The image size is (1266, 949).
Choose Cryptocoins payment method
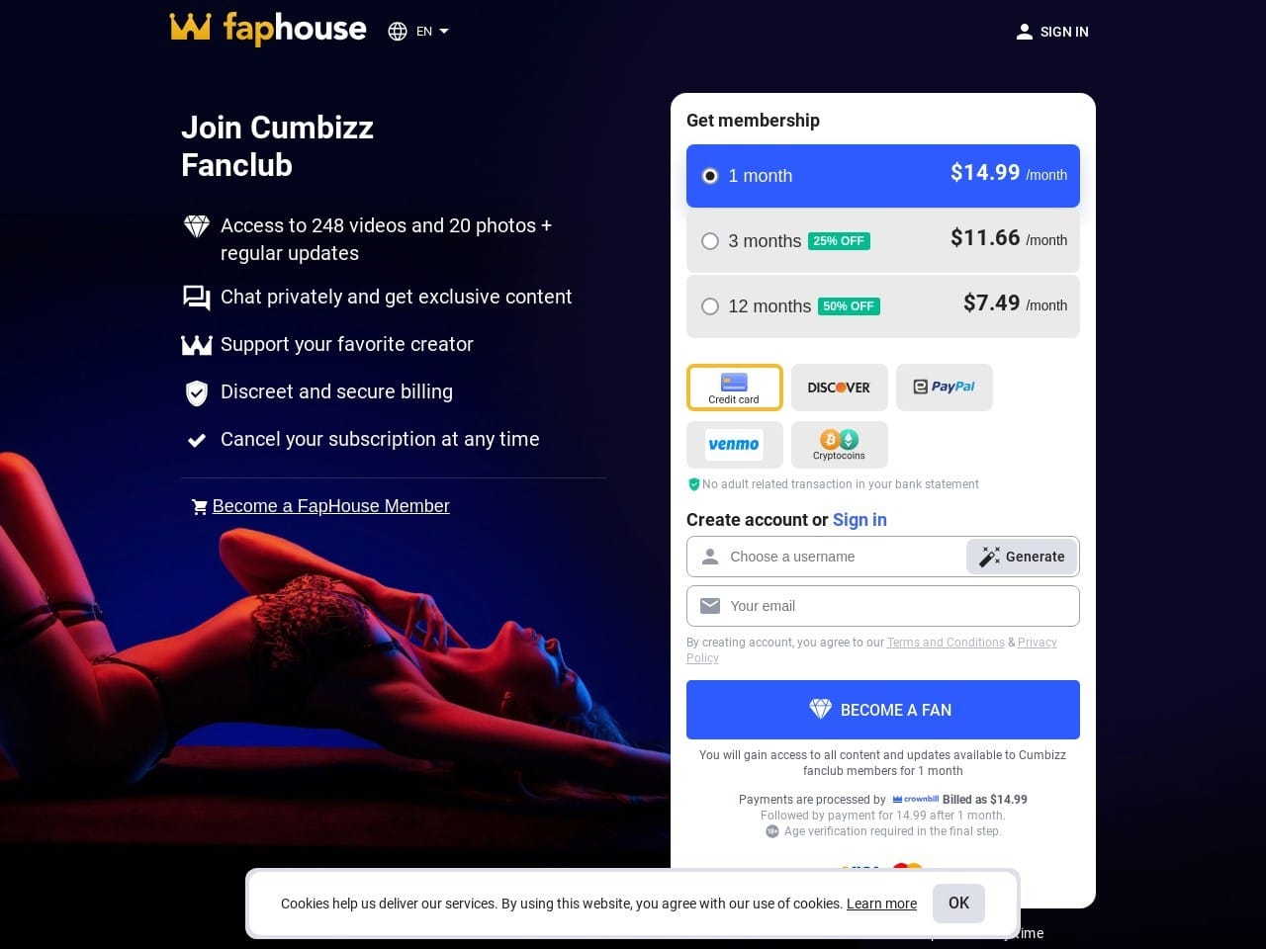tap(840, 445)
